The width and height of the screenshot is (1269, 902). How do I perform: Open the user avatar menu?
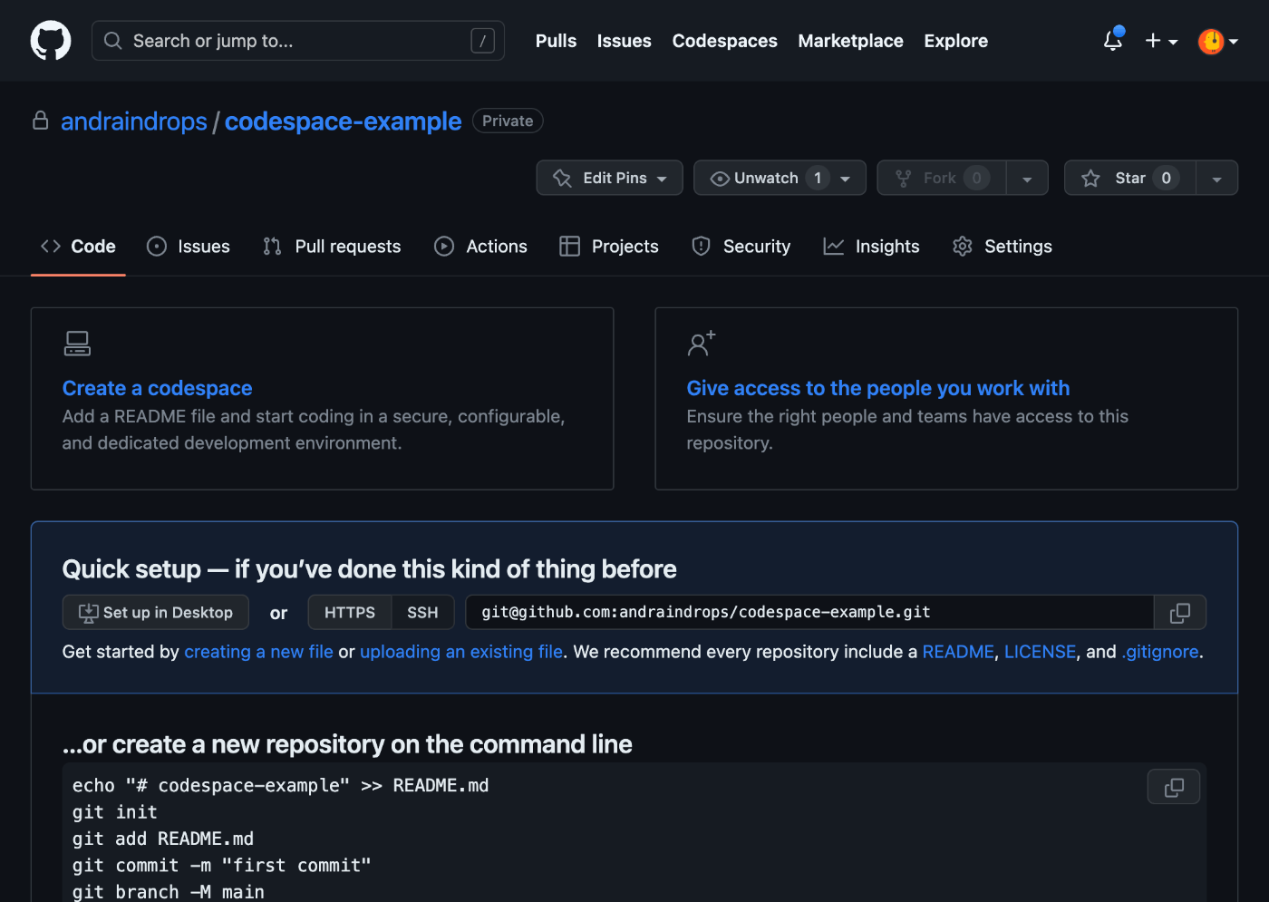click(x=1217, y=41)
